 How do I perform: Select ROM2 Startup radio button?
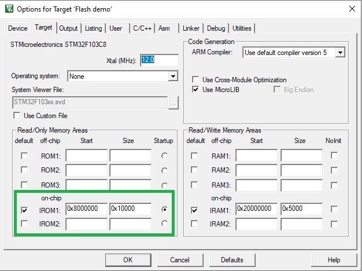[164, 171]
